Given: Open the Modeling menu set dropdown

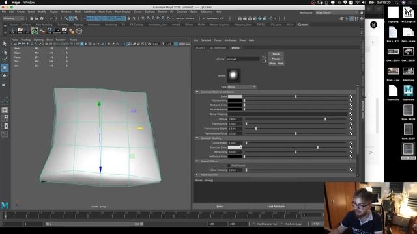Looking at the screenshot, I should point(13,19).
